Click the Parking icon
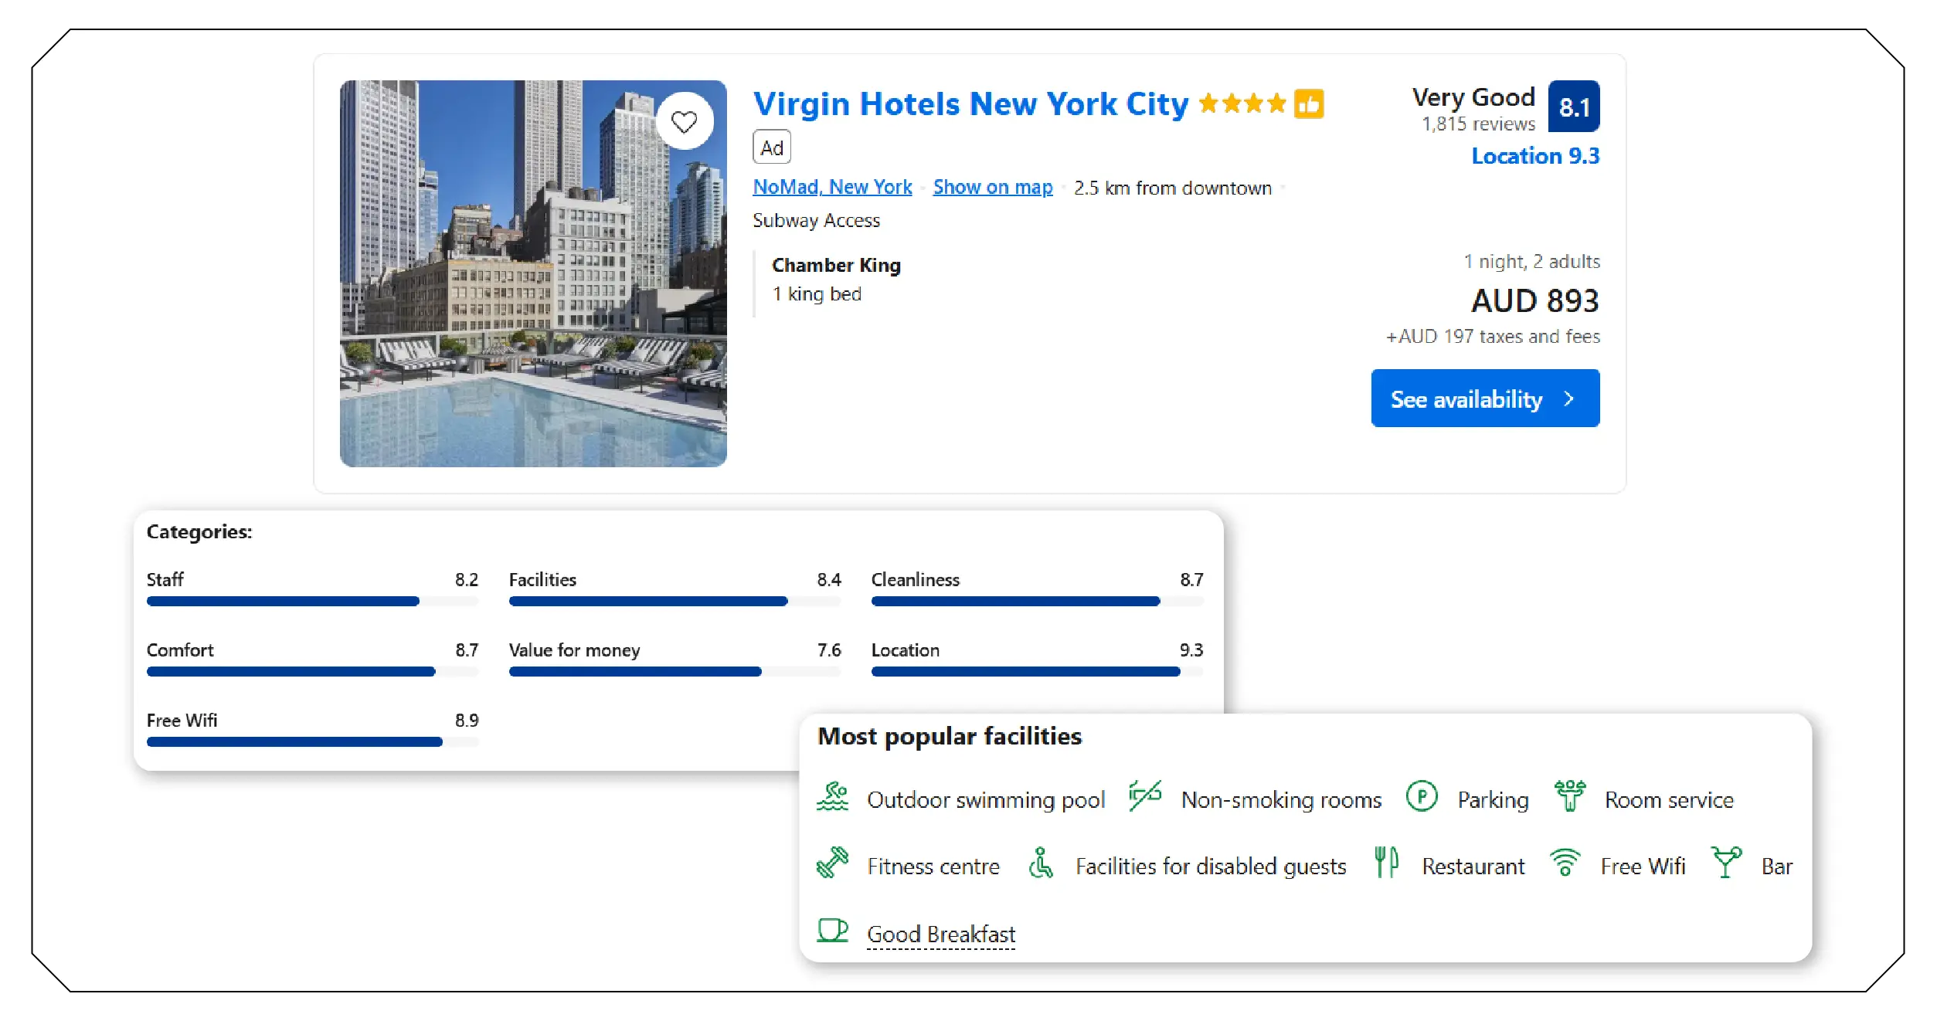The width and height of the screenshot is (1937, 1021). click(1422, 798)
